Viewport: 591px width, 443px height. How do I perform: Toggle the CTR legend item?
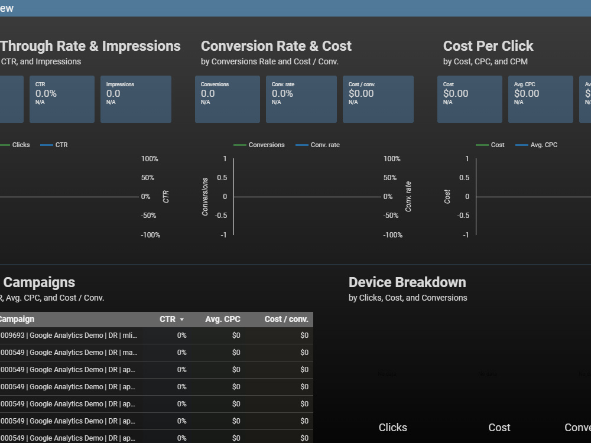[54, 145]
